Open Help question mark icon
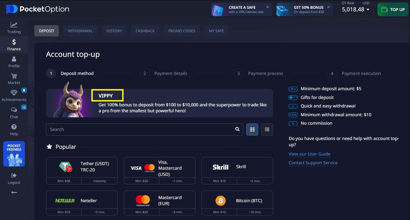Image resolution: width=410 pixels, height=220 pixels. pos(14,127)
